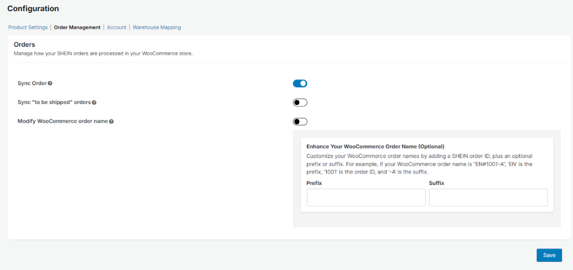This screenshot has width=573, height=270.
Task: Click the Modify WooCommerce order name label
Action: [63, 122]
